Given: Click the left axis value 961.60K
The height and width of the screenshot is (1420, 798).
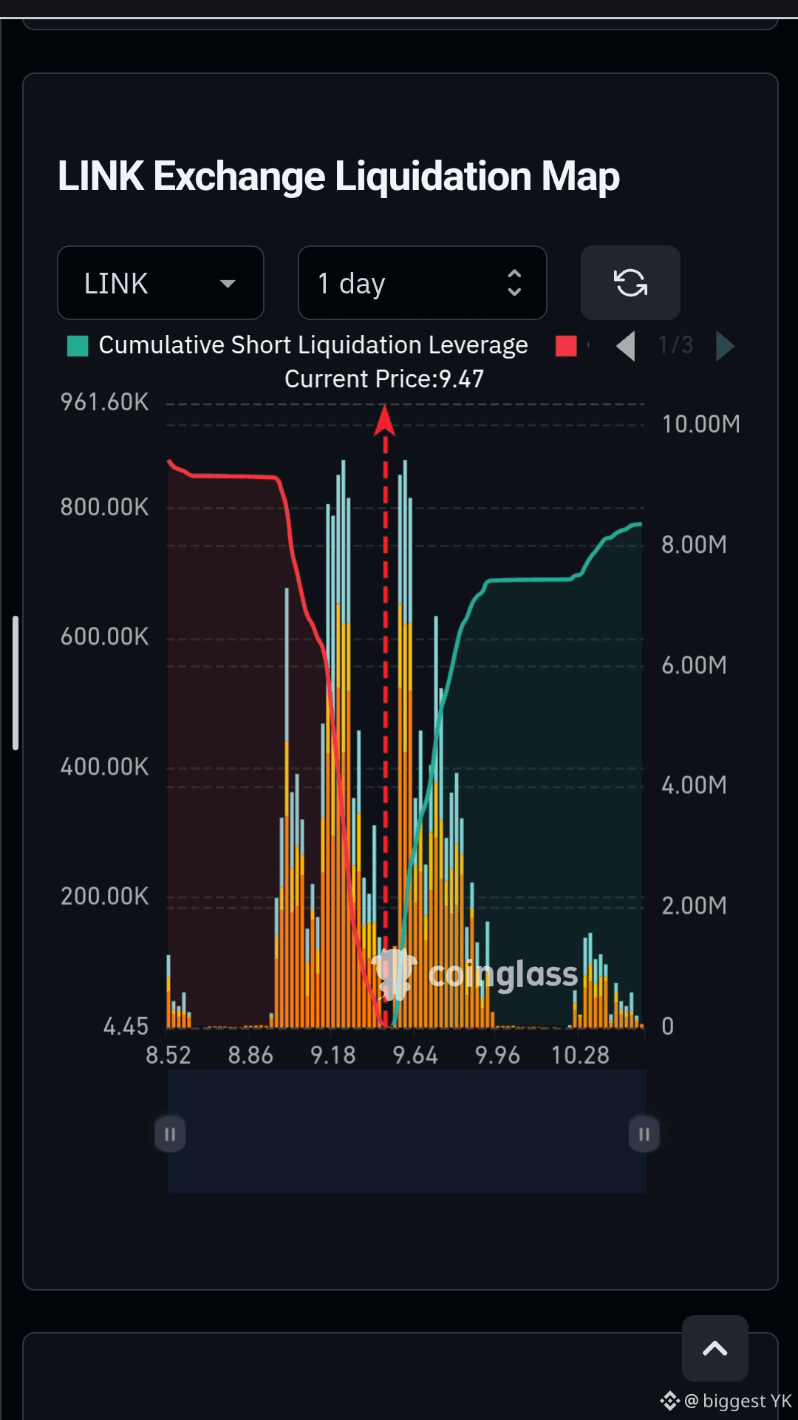Looking at the screenshot, I should click(x=104, y=402).
